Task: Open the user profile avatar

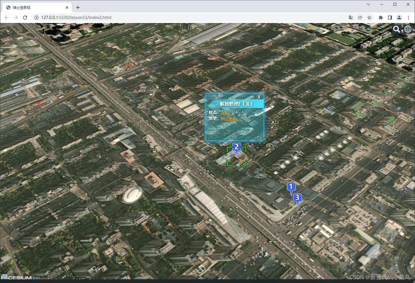Action: (x=399, y=18)
